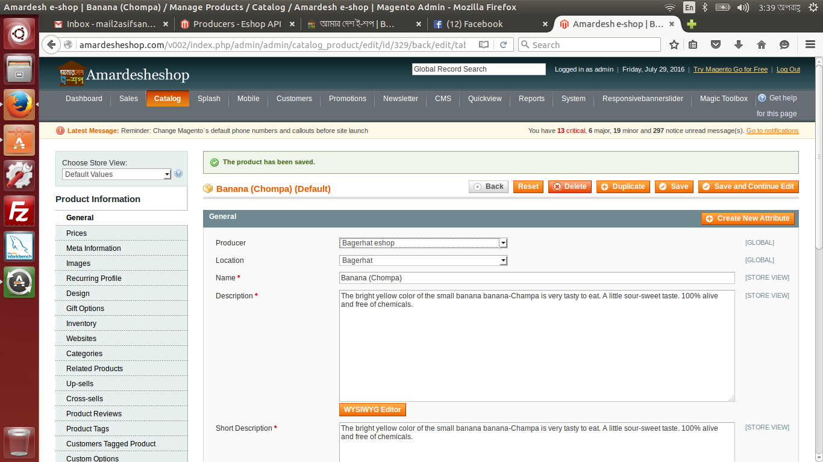Open Ubuntu dash home launcher icon

pos(20,34)
